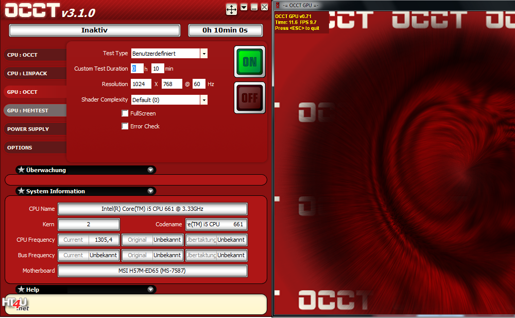
Task: Click the current CPU frequency 1305,4
Action: pyautogui.click(x=104, y=240)
